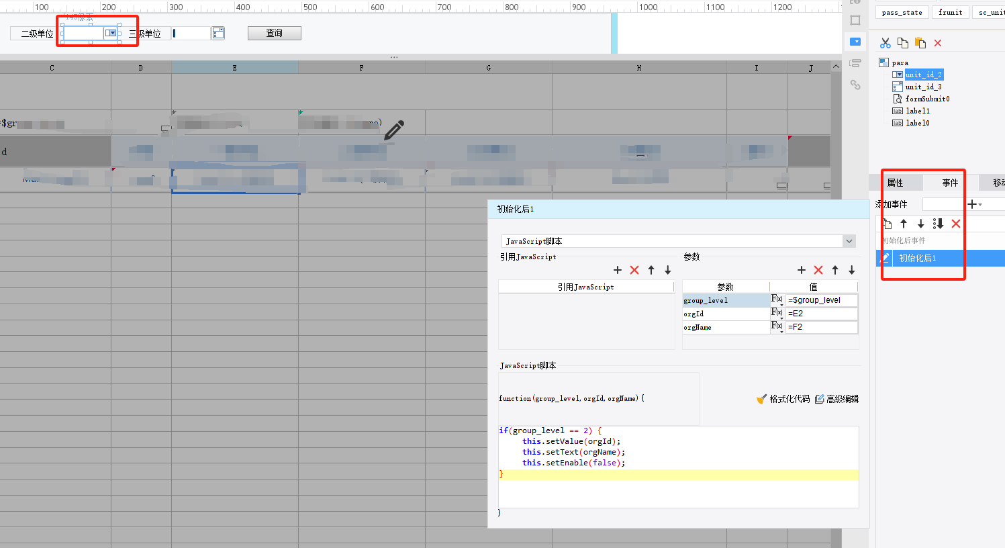Add a referenced JavaScript with plus icon
The image size is (1005, 548).
pos(618,270)
